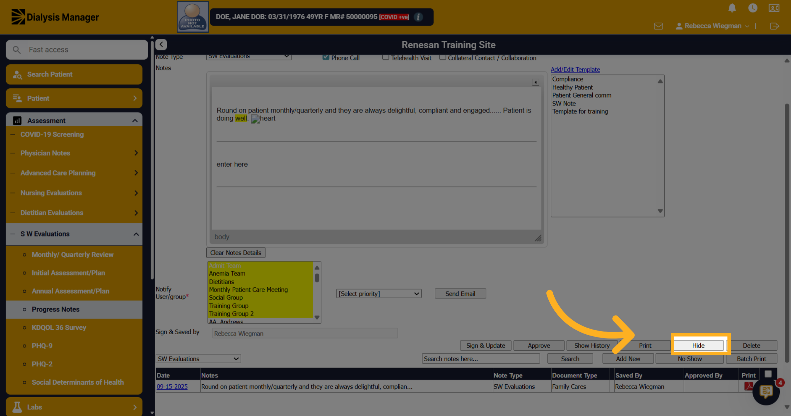Open Annual Assessment/Plan
The width and height of the screenshot is (791, 416).
(x=71, y=291)
